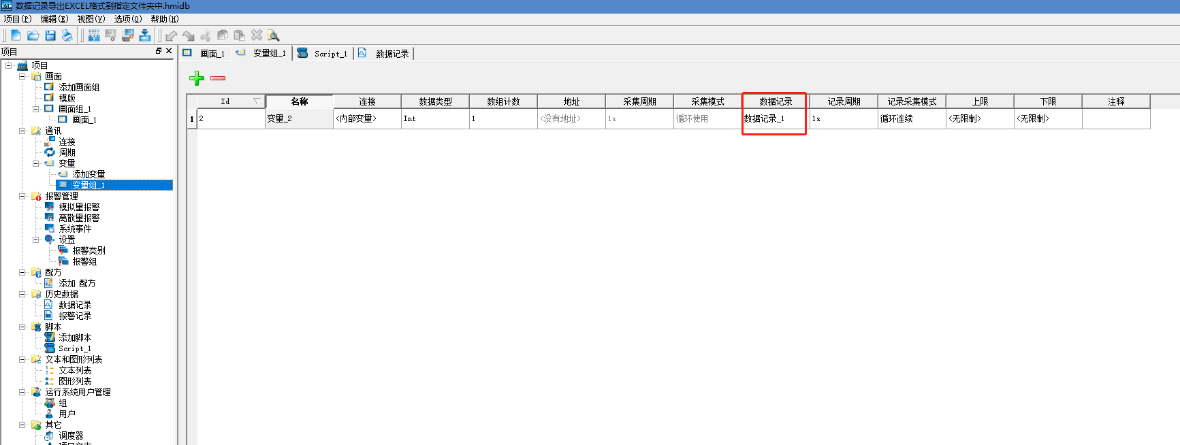This screenshot has height=445, width=1180.
Task: Click the paste clipboard icon
Action: tap(240, 35)
